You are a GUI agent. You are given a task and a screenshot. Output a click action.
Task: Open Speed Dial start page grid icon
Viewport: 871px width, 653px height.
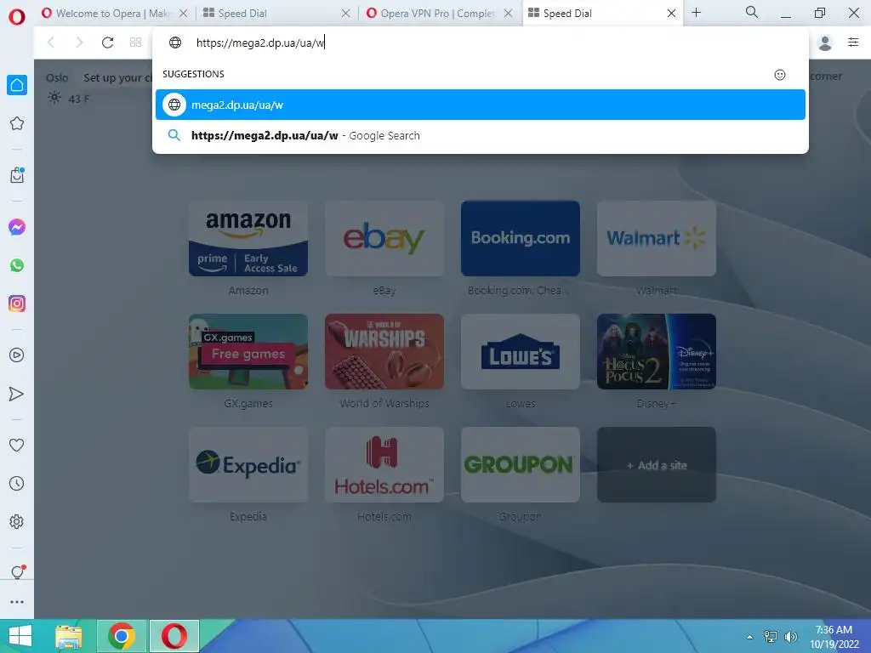point(135,43)
